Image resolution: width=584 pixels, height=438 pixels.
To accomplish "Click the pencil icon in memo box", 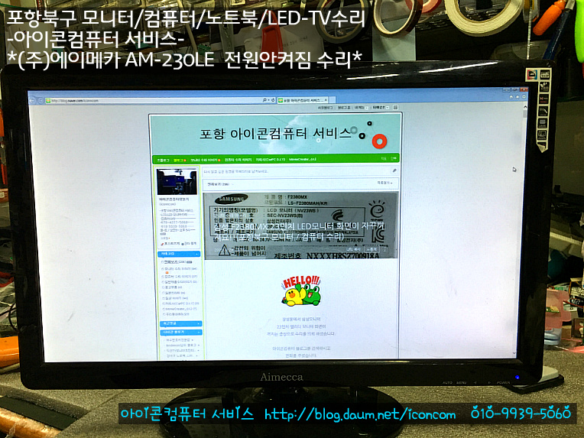I will tap(394, 170).
